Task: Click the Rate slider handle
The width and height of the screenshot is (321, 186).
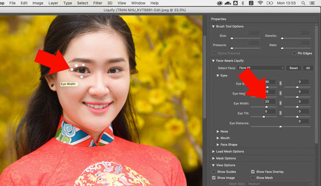Action: [x=282, y=48]
